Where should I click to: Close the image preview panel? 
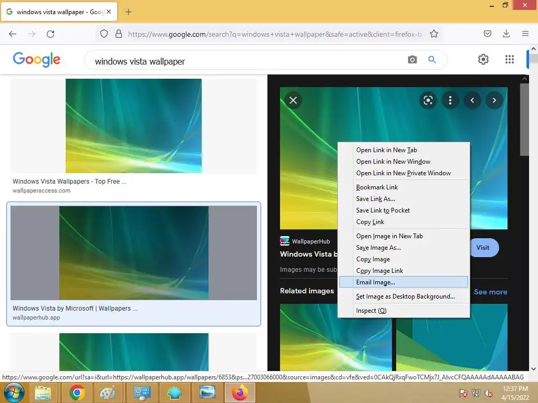click(x=293, y=100)
